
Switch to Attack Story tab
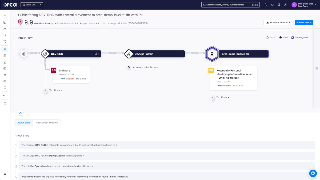[x=24, y=123]
